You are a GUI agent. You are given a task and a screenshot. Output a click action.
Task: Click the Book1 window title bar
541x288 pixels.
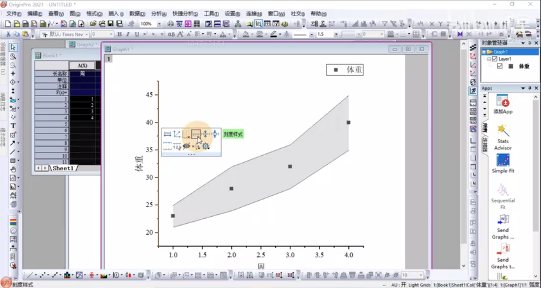[66, 55]
